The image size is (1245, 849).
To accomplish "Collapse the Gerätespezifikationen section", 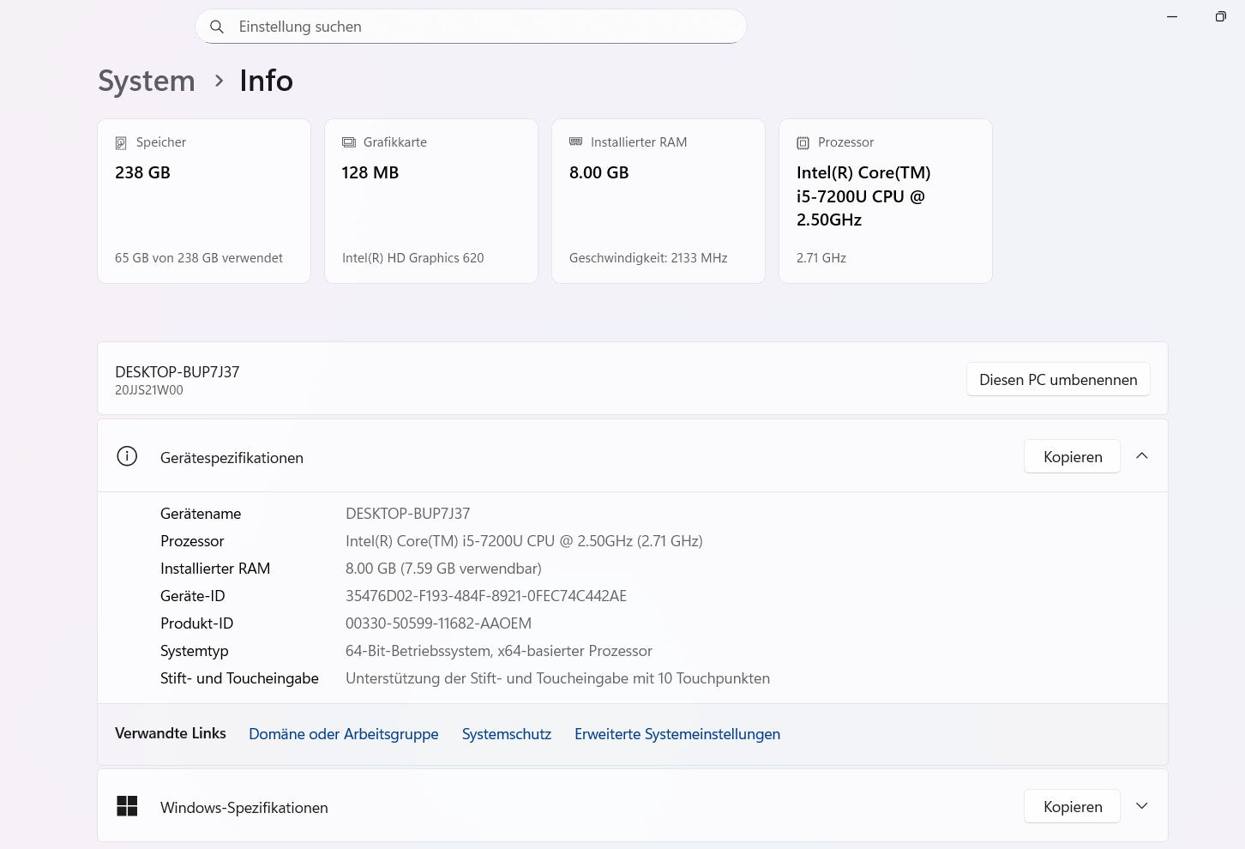I will (x=1141, y=456).
